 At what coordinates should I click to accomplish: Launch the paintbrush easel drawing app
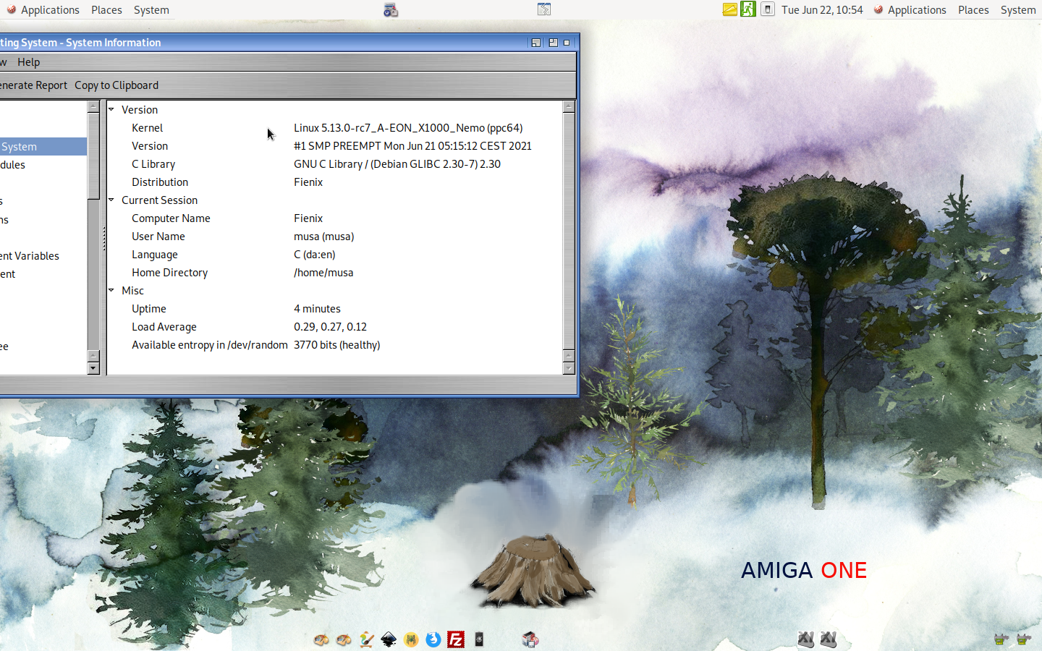(366, 639)
